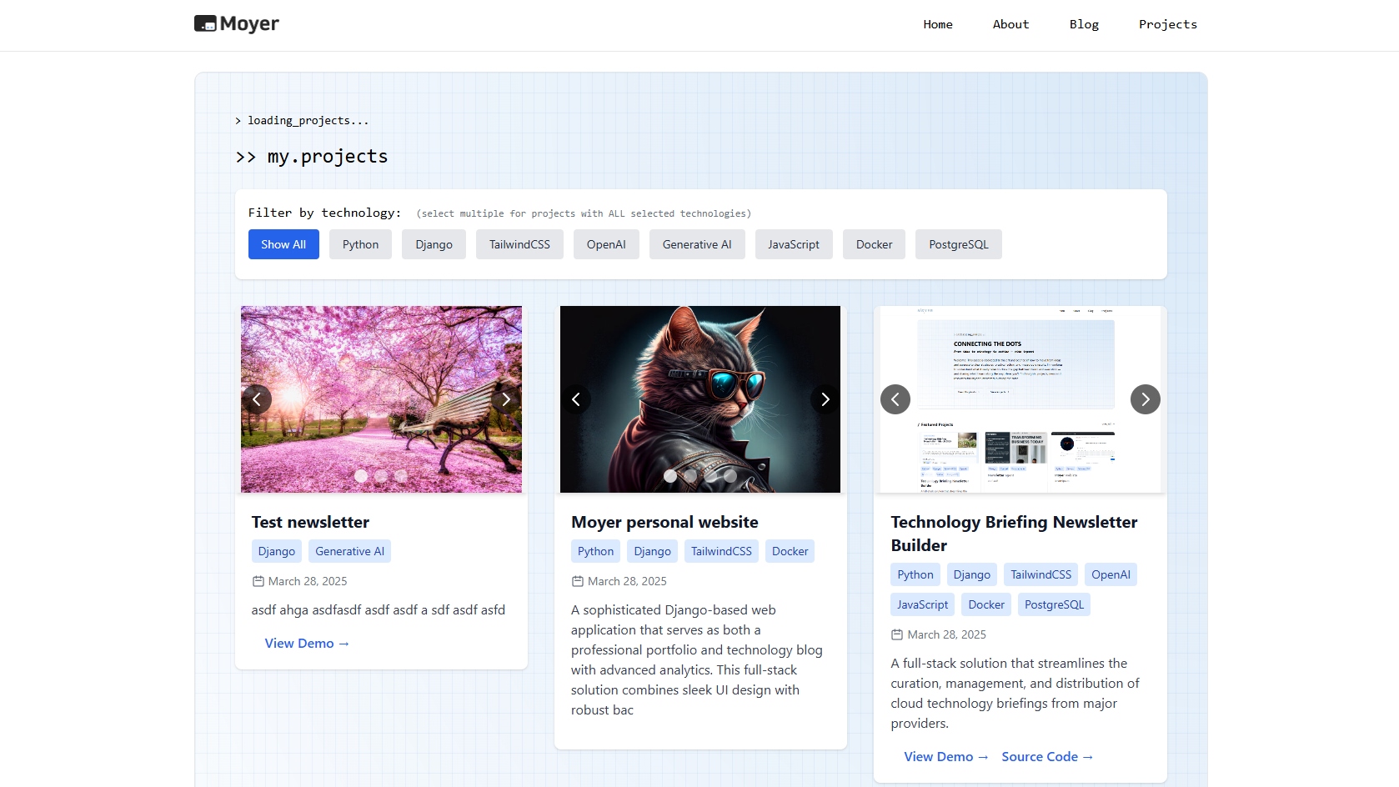
Task: Show next image in Test newsletter carousel
Action: [505, 399]
